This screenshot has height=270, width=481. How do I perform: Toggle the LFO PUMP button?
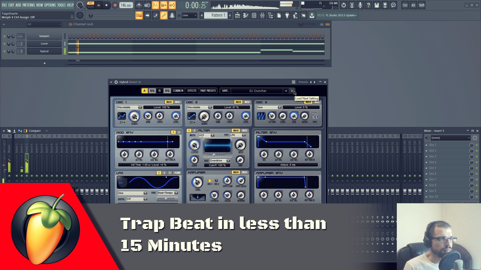click(177, 173)
